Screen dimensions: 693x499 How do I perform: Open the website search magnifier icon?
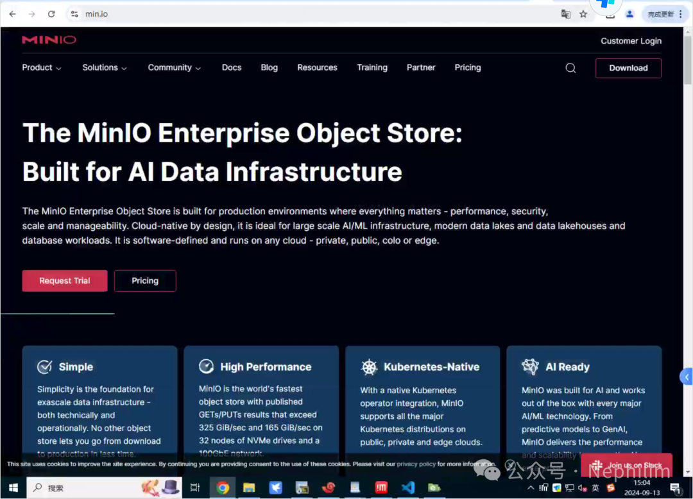[570, 68]
